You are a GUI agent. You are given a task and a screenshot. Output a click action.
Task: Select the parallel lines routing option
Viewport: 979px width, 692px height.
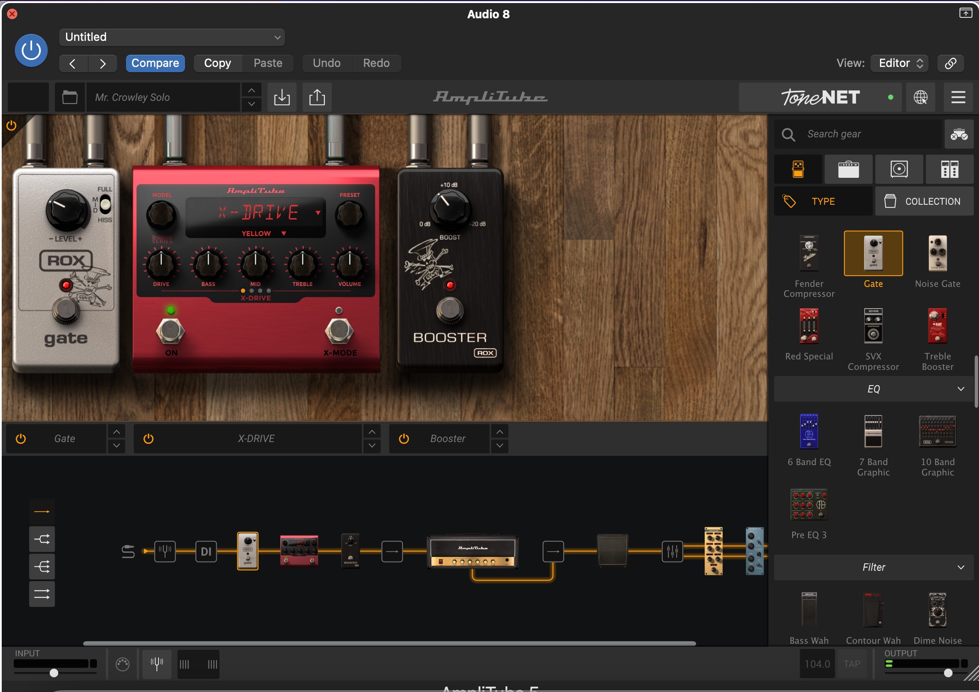pyautogui.click(x=42, y=594)
